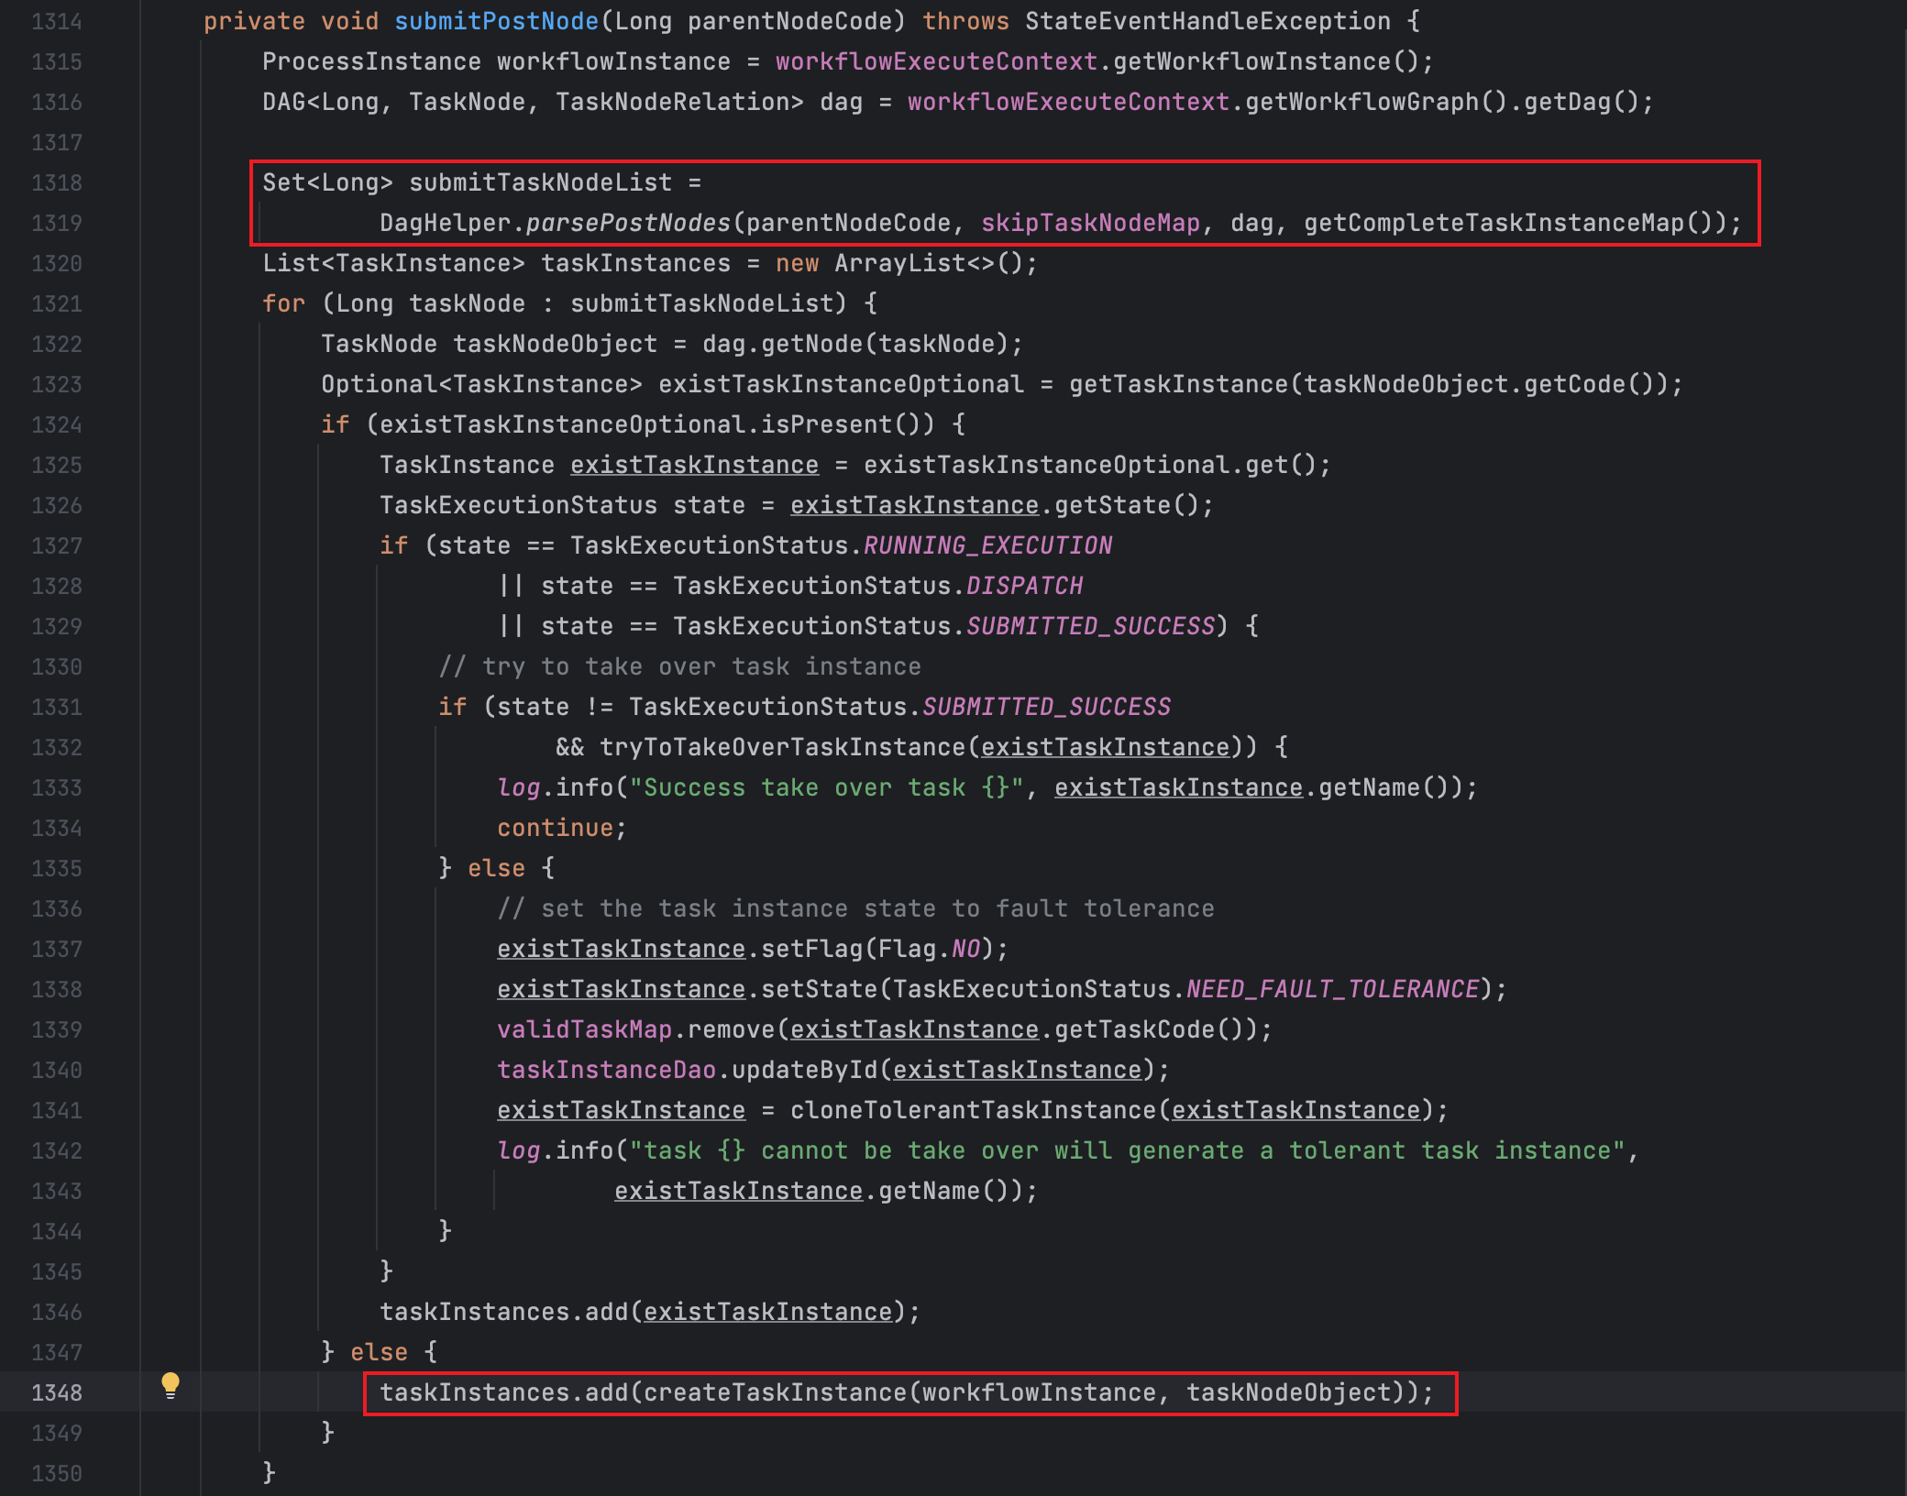Click workflowExecuteContext on line 1315
This screenshot has height=1496, width=1907.
pos(936,61)
